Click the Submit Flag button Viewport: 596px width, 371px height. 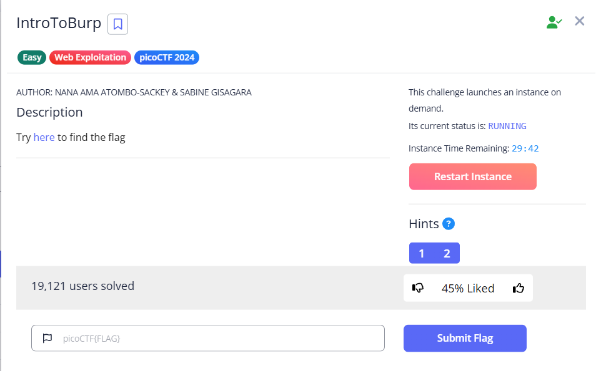pyautogui.click(x=465, y=339)
